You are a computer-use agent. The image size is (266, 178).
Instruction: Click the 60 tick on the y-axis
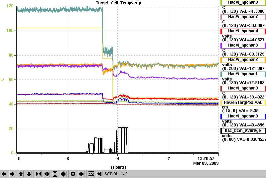pyautogui.click(x=11, y=80)
